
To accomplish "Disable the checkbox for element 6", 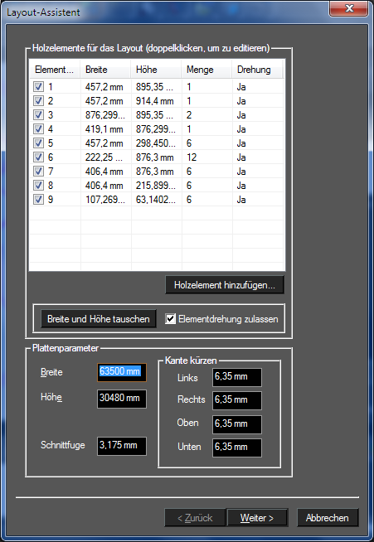I will click(38, 157).
